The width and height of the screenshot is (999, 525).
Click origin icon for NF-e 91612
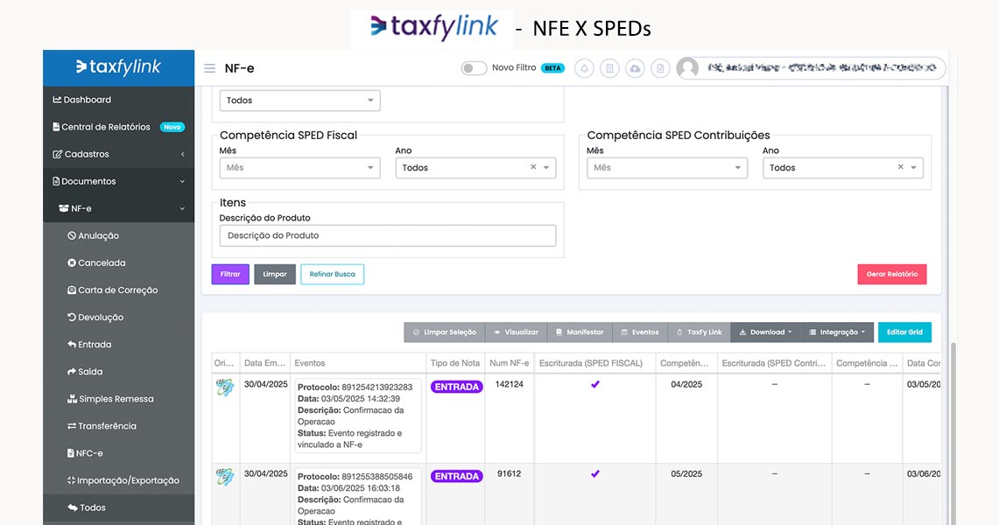point(225,477)
